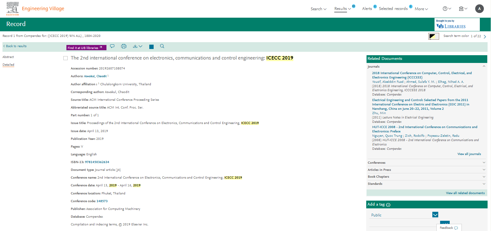Open Selected records in top navigation
Viewport: 491px width, 231px height.
click(393, 9)
